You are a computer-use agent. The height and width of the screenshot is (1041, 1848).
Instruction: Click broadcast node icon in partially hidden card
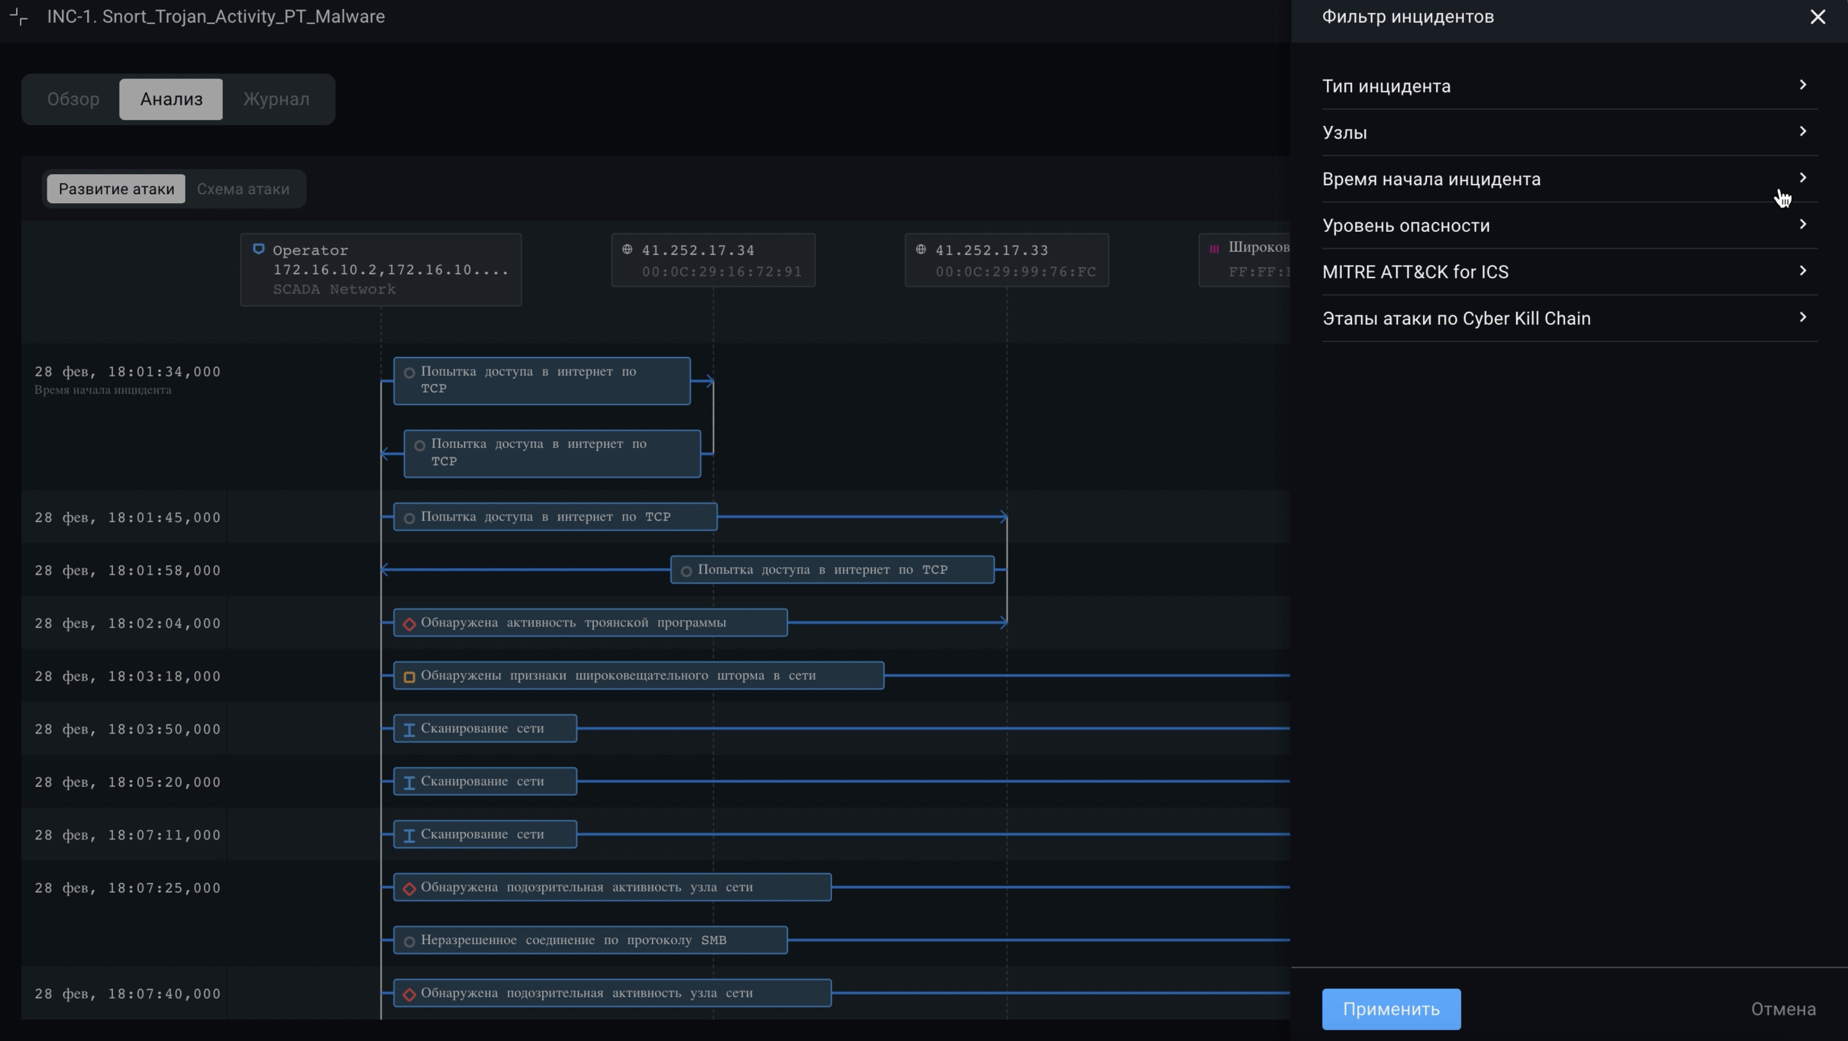click(1214, 248)
